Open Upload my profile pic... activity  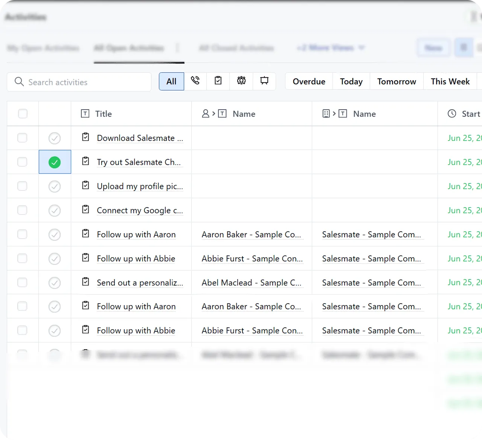click(x=140, y=186)
